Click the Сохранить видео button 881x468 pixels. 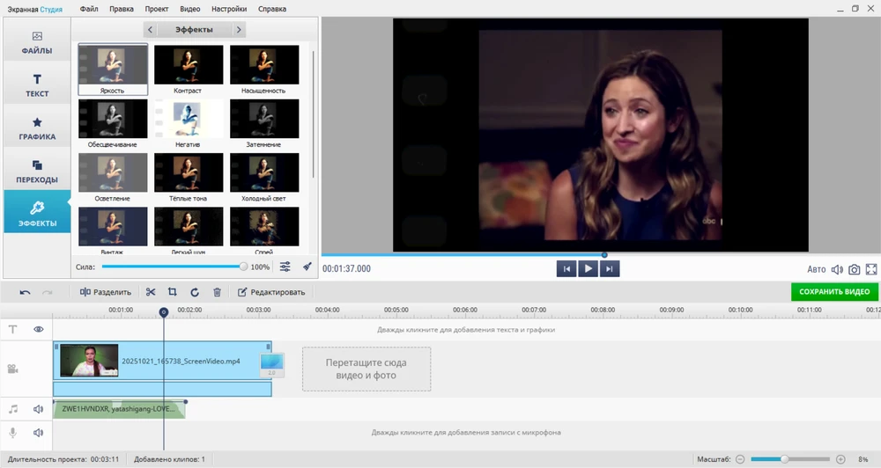pyautogui.click(x=833, y=292)
